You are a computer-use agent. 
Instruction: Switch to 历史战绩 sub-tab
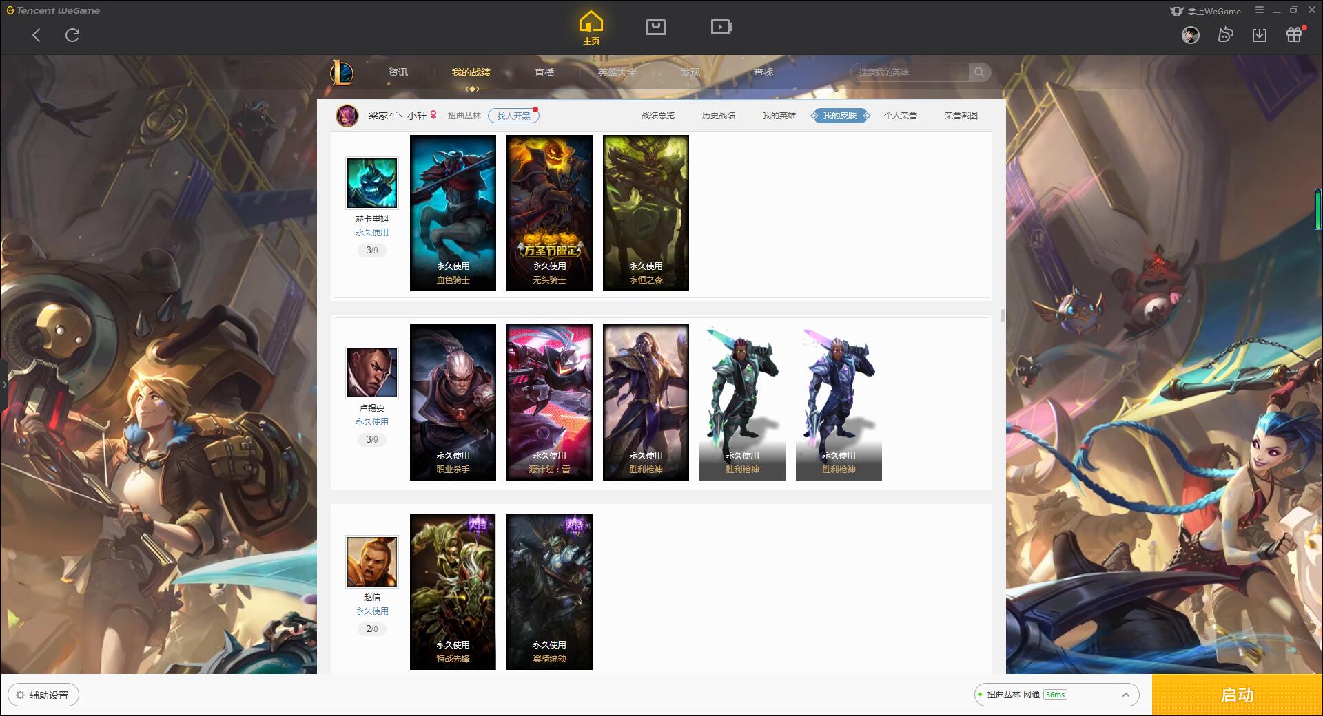(x=719, y=116)
